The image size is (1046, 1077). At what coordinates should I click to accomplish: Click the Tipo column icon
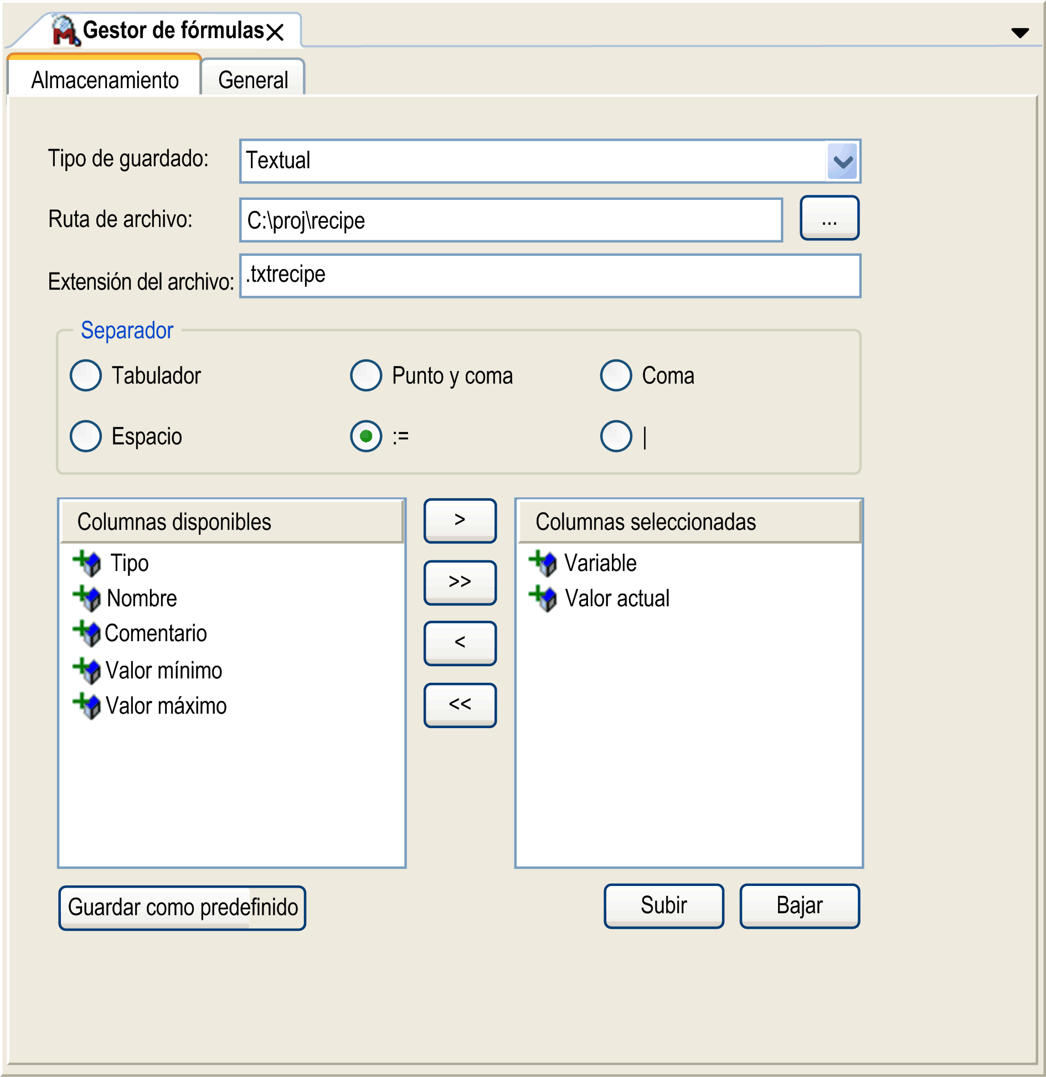[87, 563]
